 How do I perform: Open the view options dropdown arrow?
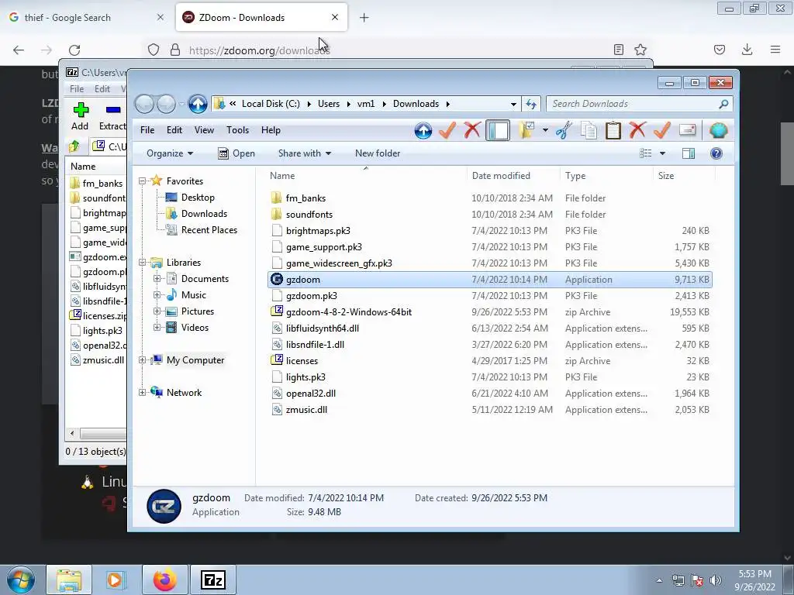[x=662, y=153]
